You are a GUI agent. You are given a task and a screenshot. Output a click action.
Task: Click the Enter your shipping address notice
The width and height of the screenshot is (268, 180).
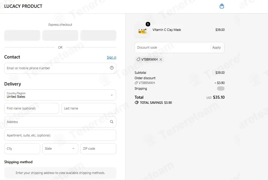[x=60, y=173]
